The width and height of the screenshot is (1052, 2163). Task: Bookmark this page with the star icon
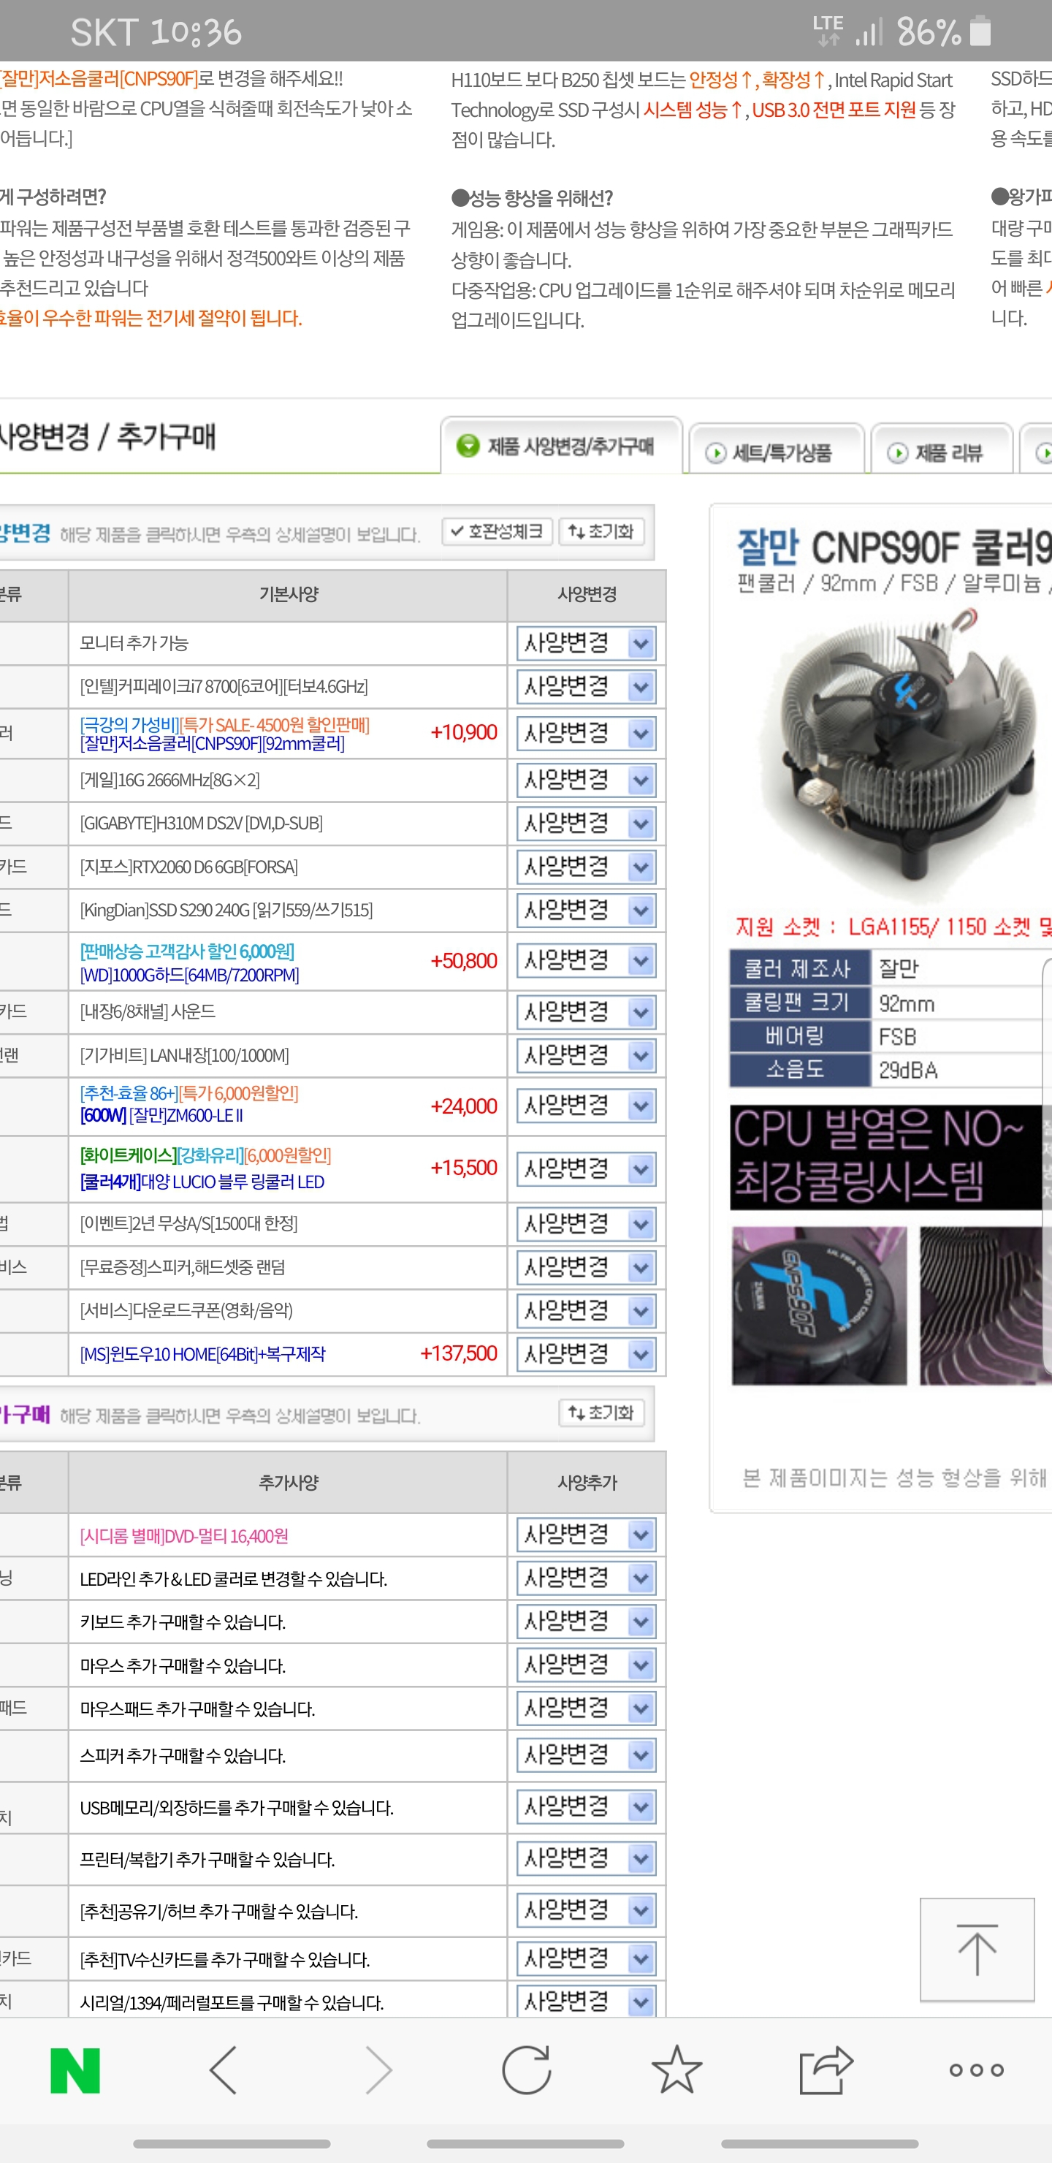tap(676, 2069)
